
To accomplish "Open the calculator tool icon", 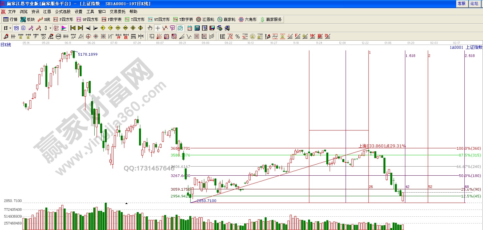I will coord(197,28).
